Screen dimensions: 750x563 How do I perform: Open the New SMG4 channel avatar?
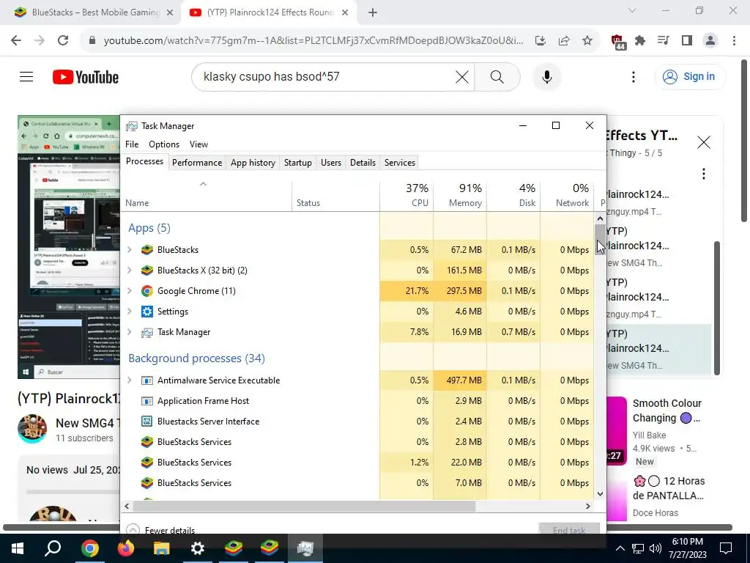click(x=32, y=429)
